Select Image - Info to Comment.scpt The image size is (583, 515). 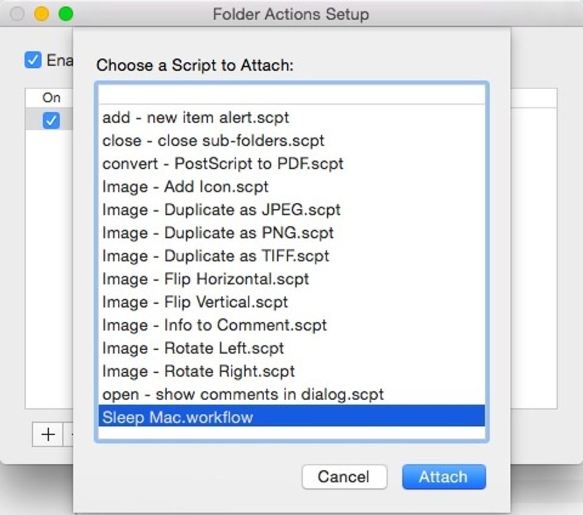pos(214,325)
